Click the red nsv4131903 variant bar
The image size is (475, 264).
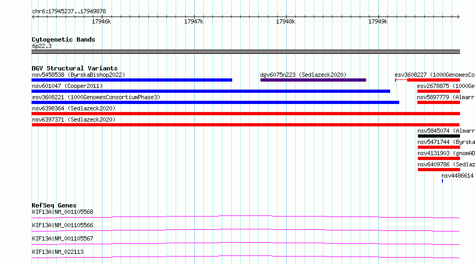439,158
